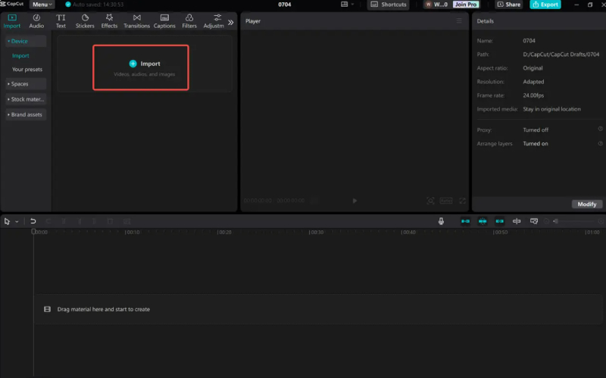Open the Menu dropdown
This screenshot has height=378, width=606.
tap(42, 5)
